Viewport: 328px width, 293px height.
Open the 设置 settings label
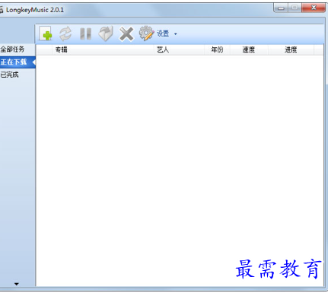(163, 33)
